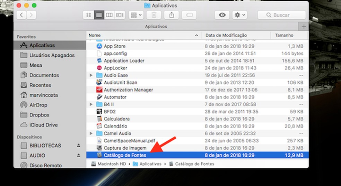Open iCloud Drive in the sidebar
Viewport: 341px width, 186px height.
[x=50, y=125]
